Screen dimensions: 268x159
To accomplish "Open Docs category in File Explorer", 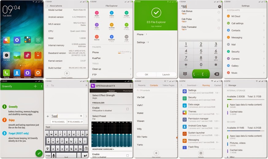I will pos(97,25).
